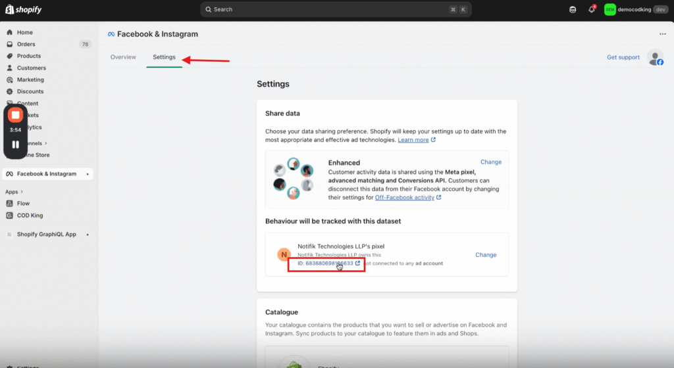Viewport: 674px width, 368px height.
Task: Click the Search input field
Action: coord(336,10)
